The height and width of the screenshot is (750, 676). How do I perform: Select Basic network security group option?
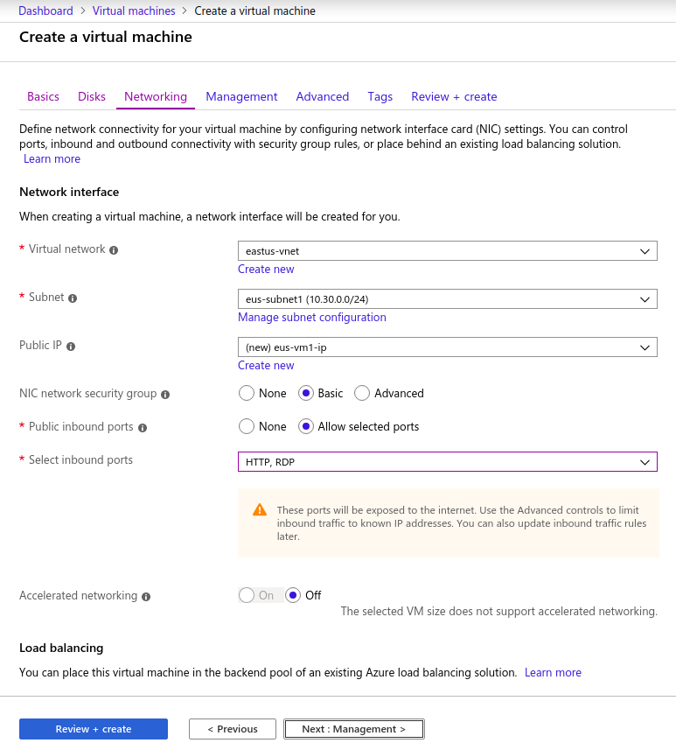click(305, 393)
